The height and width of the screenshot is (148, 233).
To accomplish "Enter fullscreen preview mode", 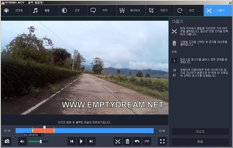I will tap(162, 141).
